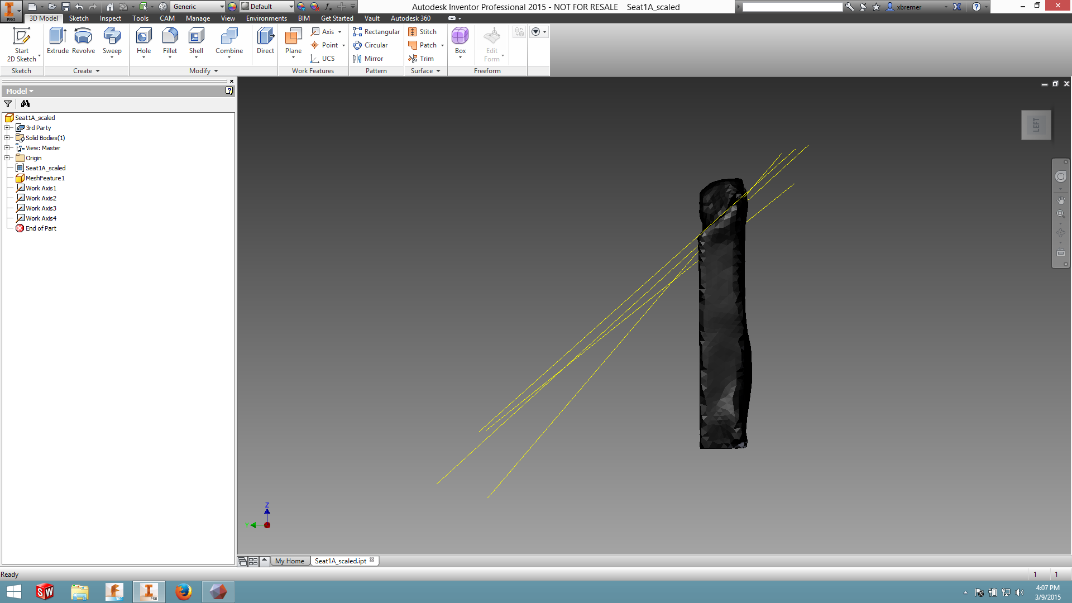Start a new 2D Sketch
This screenshot has width=1072, height=603.
(x=21, y=45)
